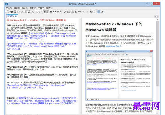Click the embedded screenshot image in the preview
The image size is (165, 115).
(x=119, y=75)
